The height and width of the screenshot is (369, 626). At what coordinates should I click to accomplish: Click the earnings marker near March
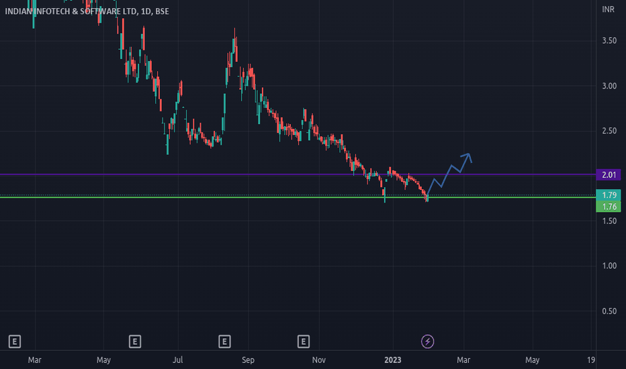pyautogui.click(x=15, y=341)
